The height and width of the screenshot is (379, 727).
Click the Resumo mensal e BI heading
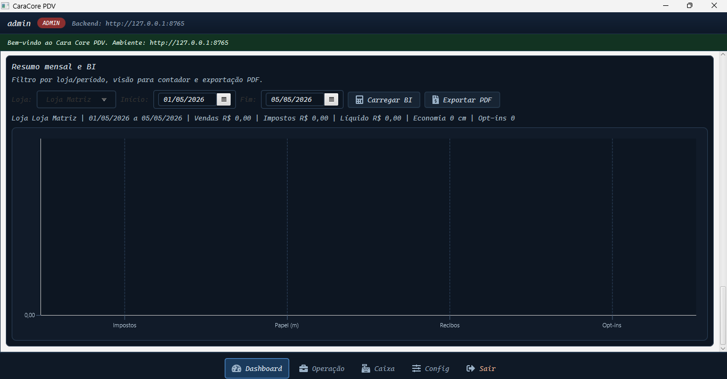point(54,67)
